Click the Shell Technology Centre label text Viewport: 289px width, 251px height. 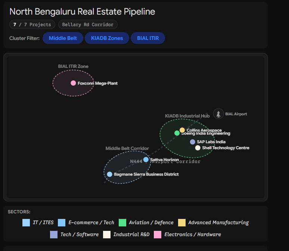pyautogui.click(x=226, y=148)
